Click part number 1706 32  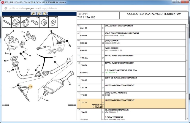pos(84,112)
